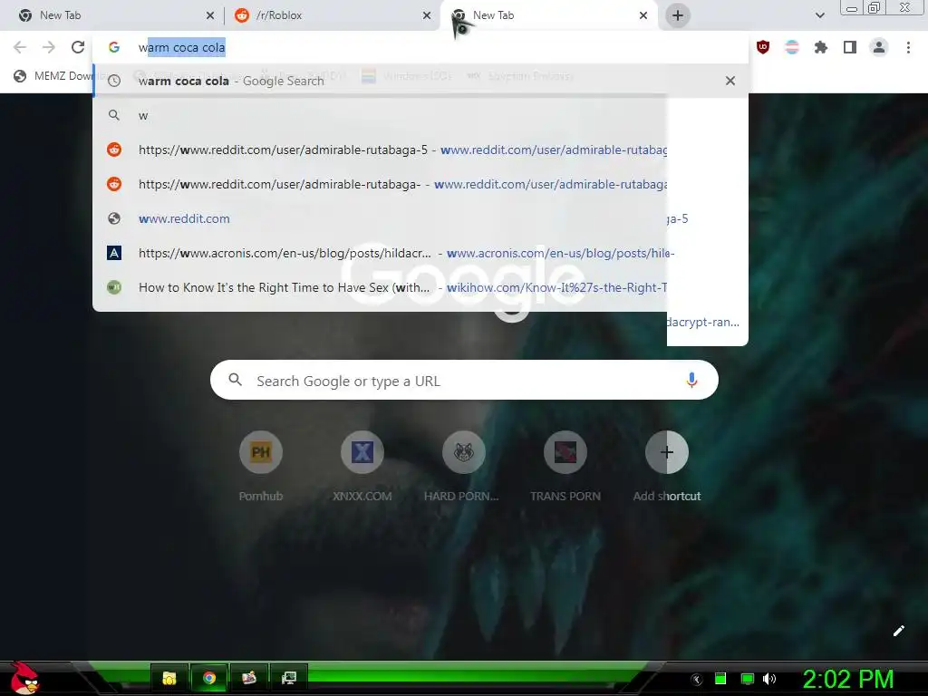
Task: Close the /r/Roblox tab
Action: [427, 15]
